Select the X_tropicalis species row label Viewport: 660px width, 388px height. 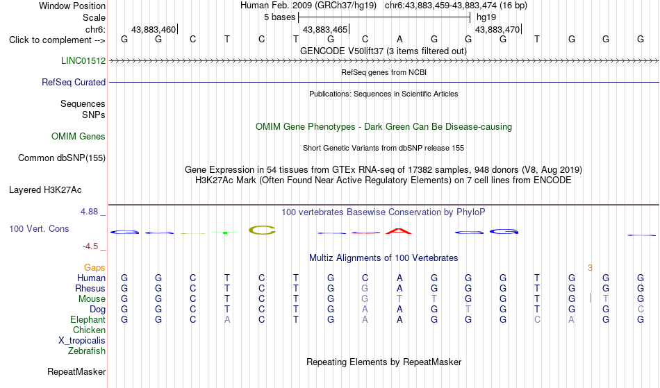[x=82, y=341]
